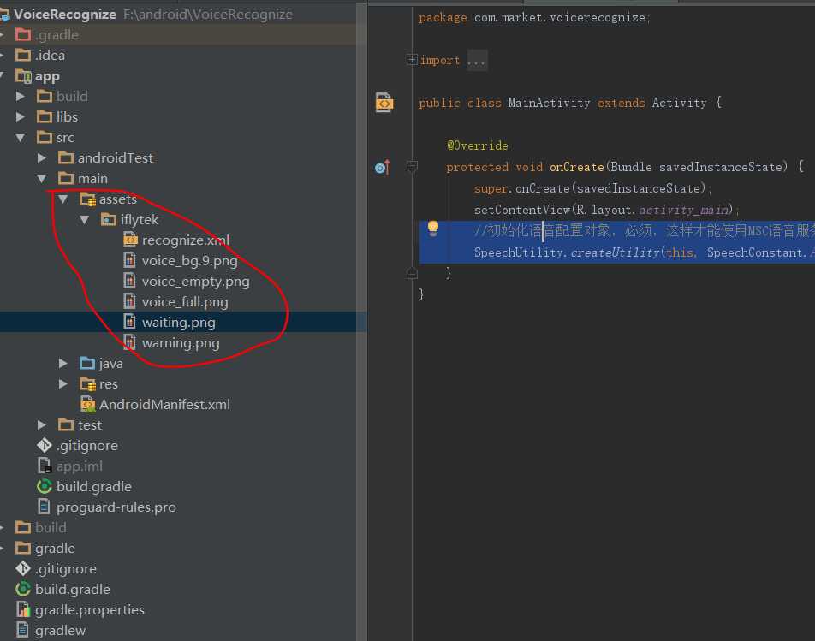Click MainActivity class name in editor
This screenshot has height=641, width=815.
pyautogui.click(x=549, y=103)
